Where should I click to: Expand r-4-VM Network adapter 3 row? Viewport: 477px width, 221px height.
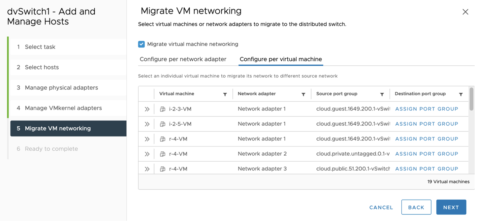click(x=147, y=169)
